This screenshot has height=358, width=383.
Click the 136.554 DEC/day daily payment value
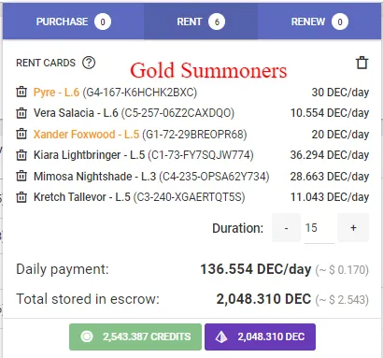tap(256, 269)
